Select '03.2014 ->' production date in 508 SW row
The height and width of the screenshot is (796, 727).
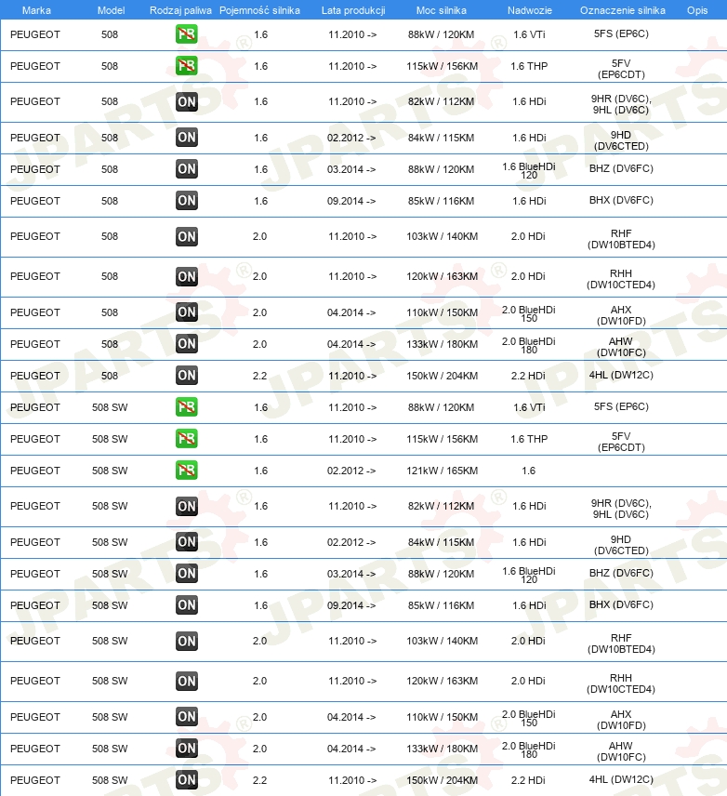coord(351,574)
